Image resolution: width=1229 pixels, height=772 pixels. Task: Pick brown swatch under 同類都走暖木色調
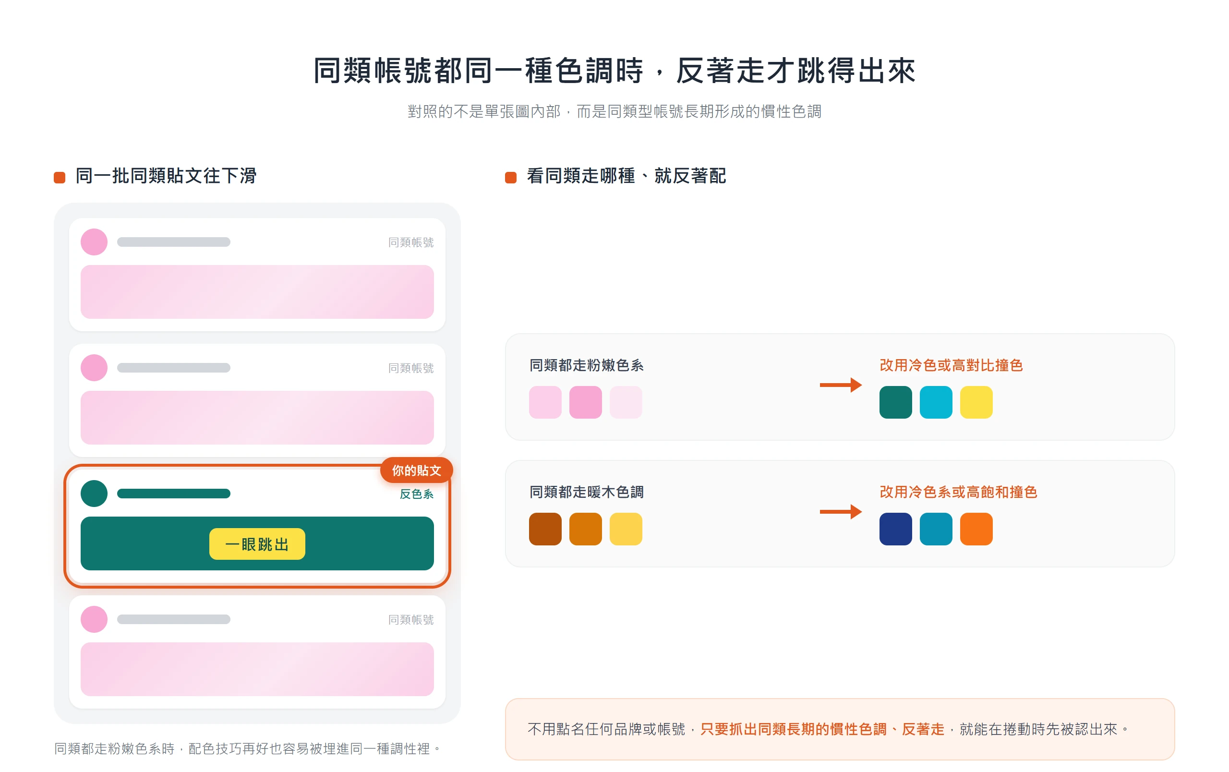click(x=545, y=529)
